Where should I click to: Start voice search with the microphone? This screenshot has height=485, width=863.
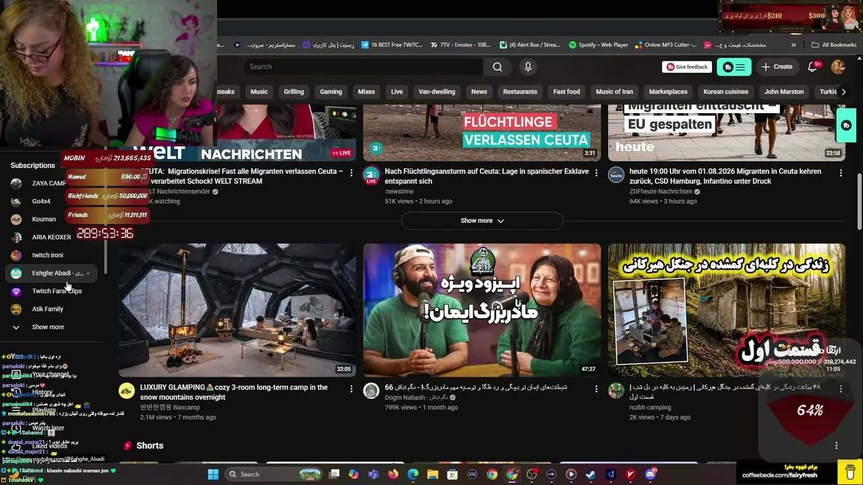528,67
